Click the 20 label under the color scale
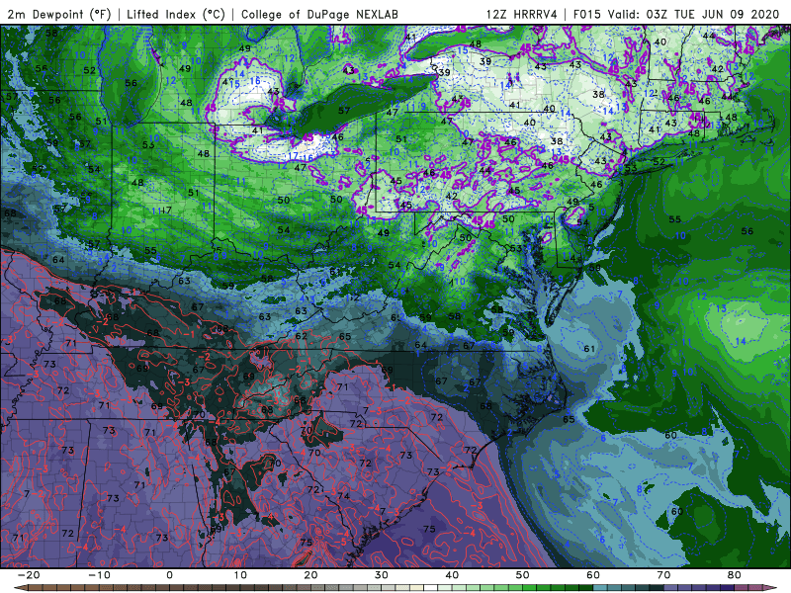This screenshot has height=593, width=791. [x=310, y=575]
